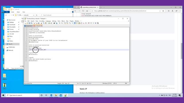
Task: Open the Home ribbon tab in File Explorer
Action: (x=12, y=12)
